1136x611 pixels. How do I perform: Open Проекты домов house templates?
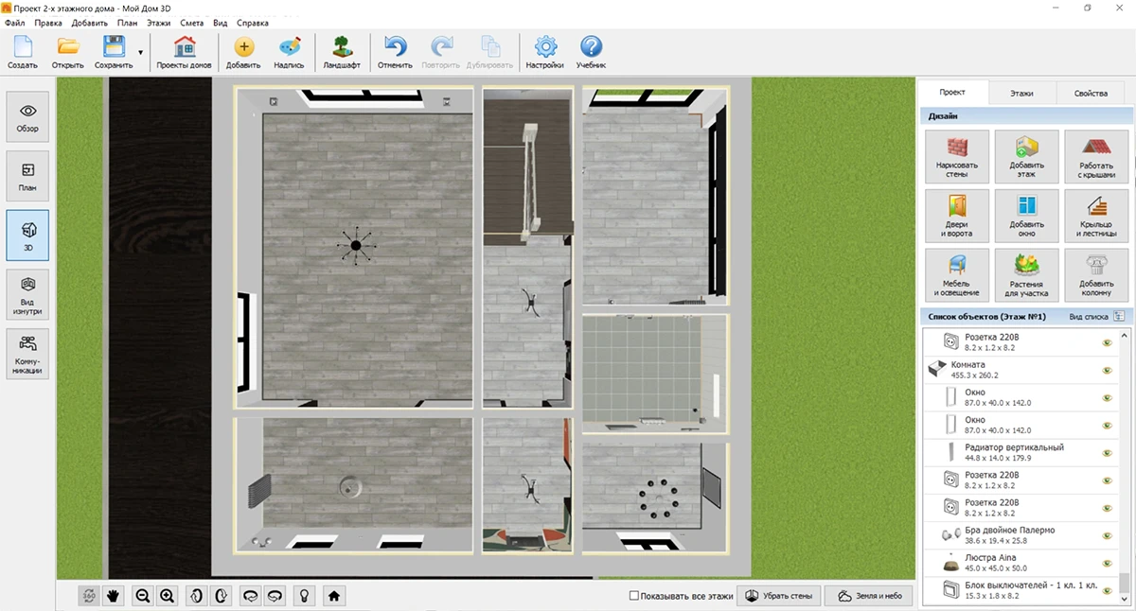(x=185, y=52)
